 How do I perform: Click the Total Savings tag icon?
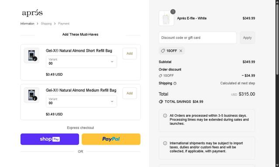coord(161,102)
